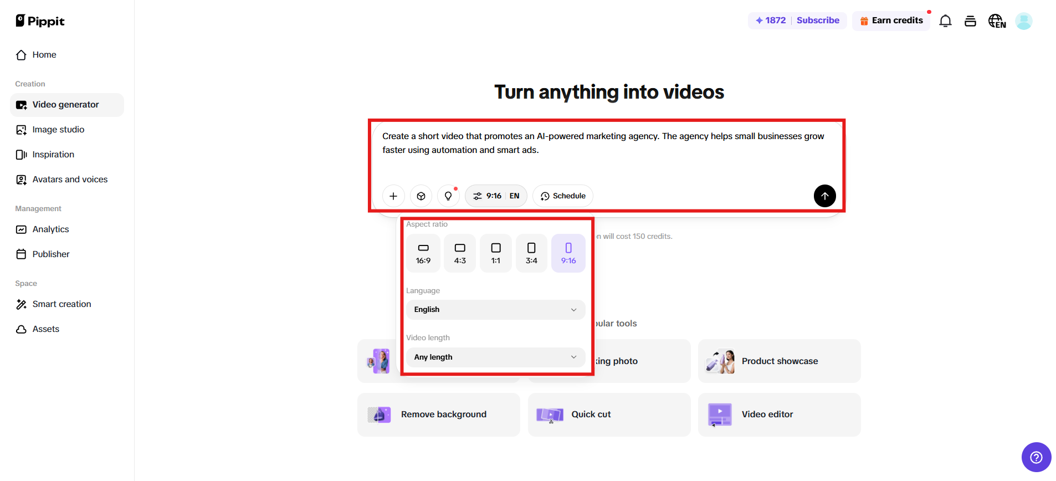Click the Schedule button
Viewport: 1056px width, 481px height.
coord(563,196)
